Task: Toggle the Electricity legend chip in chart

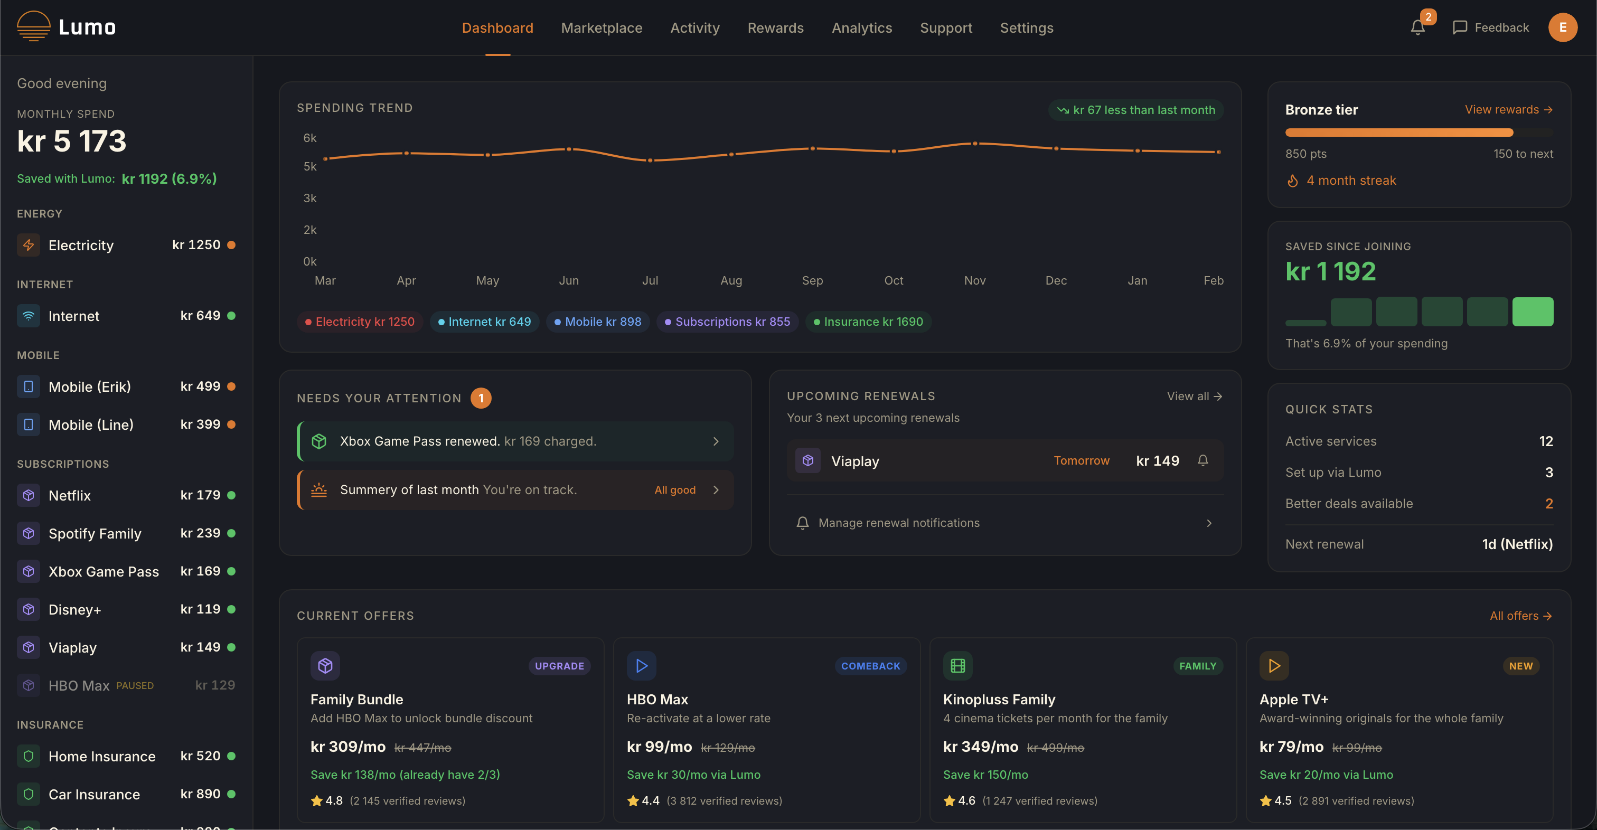Action: point(360,322)
